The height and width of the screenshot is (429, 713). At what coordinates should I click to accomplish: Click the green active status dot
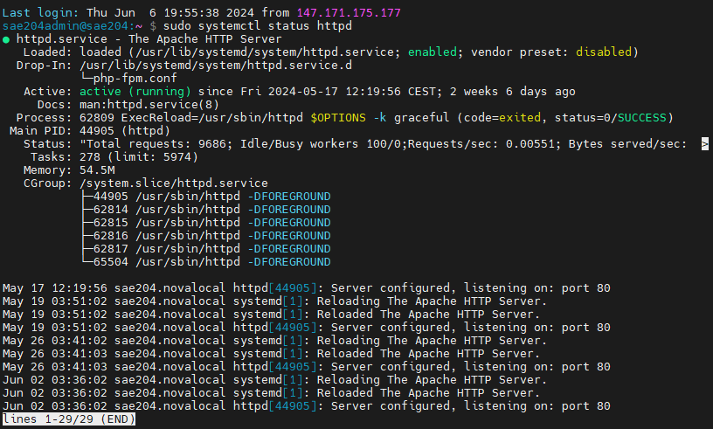pyautogui.click(x=6, y=39)
